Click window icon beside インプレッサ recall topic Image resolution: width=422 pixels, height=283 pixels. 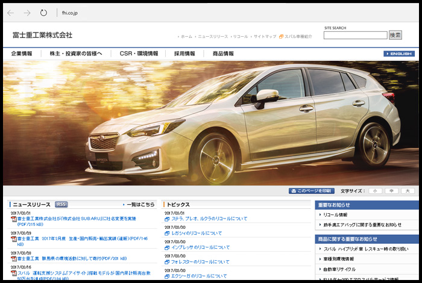(167, 248)
